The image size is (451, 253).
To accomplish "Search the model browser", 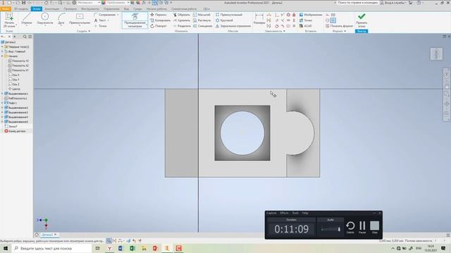I will tap(25, 37).
